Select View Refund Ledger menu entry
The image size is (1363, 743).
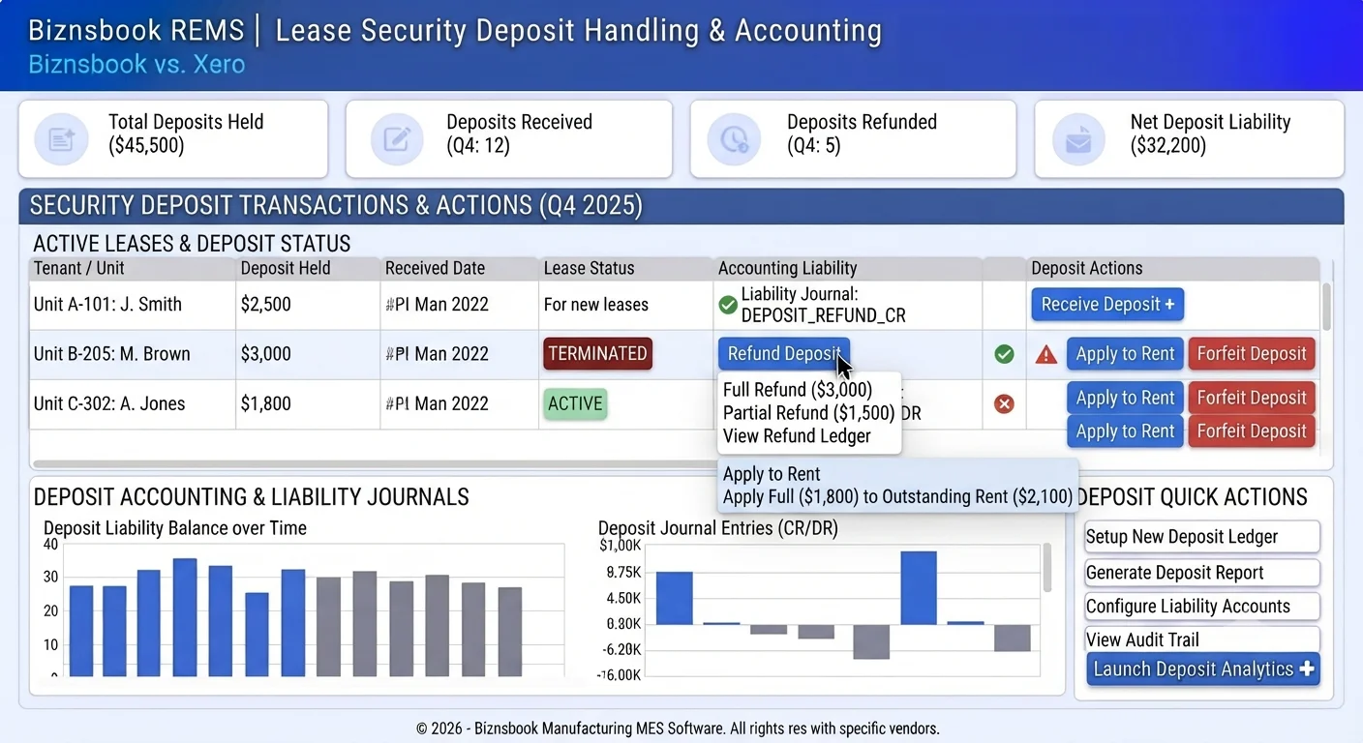[x=797, y=436]
